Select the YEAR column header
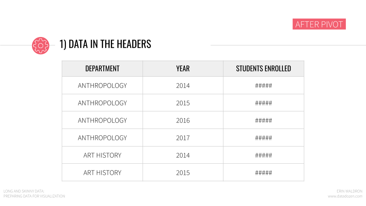This screenshot has width=366, height=206. pos(183,69)
